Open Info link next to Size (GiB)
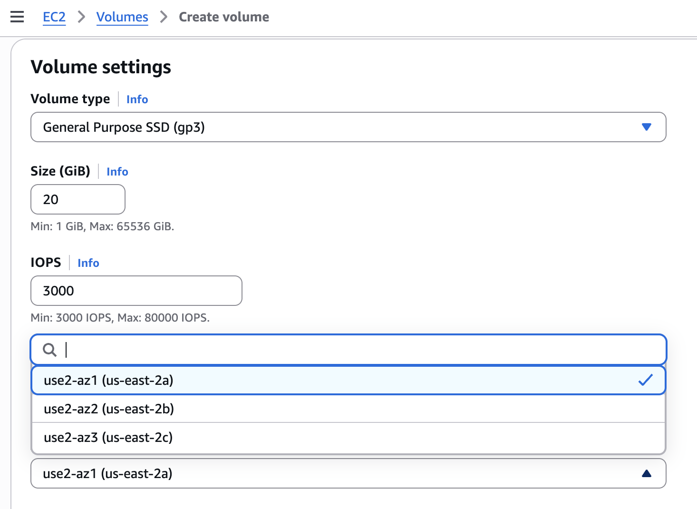 coord(117,172)
